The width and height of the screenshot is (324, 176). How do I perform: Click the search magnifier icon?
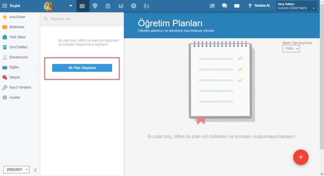point(46,19)
